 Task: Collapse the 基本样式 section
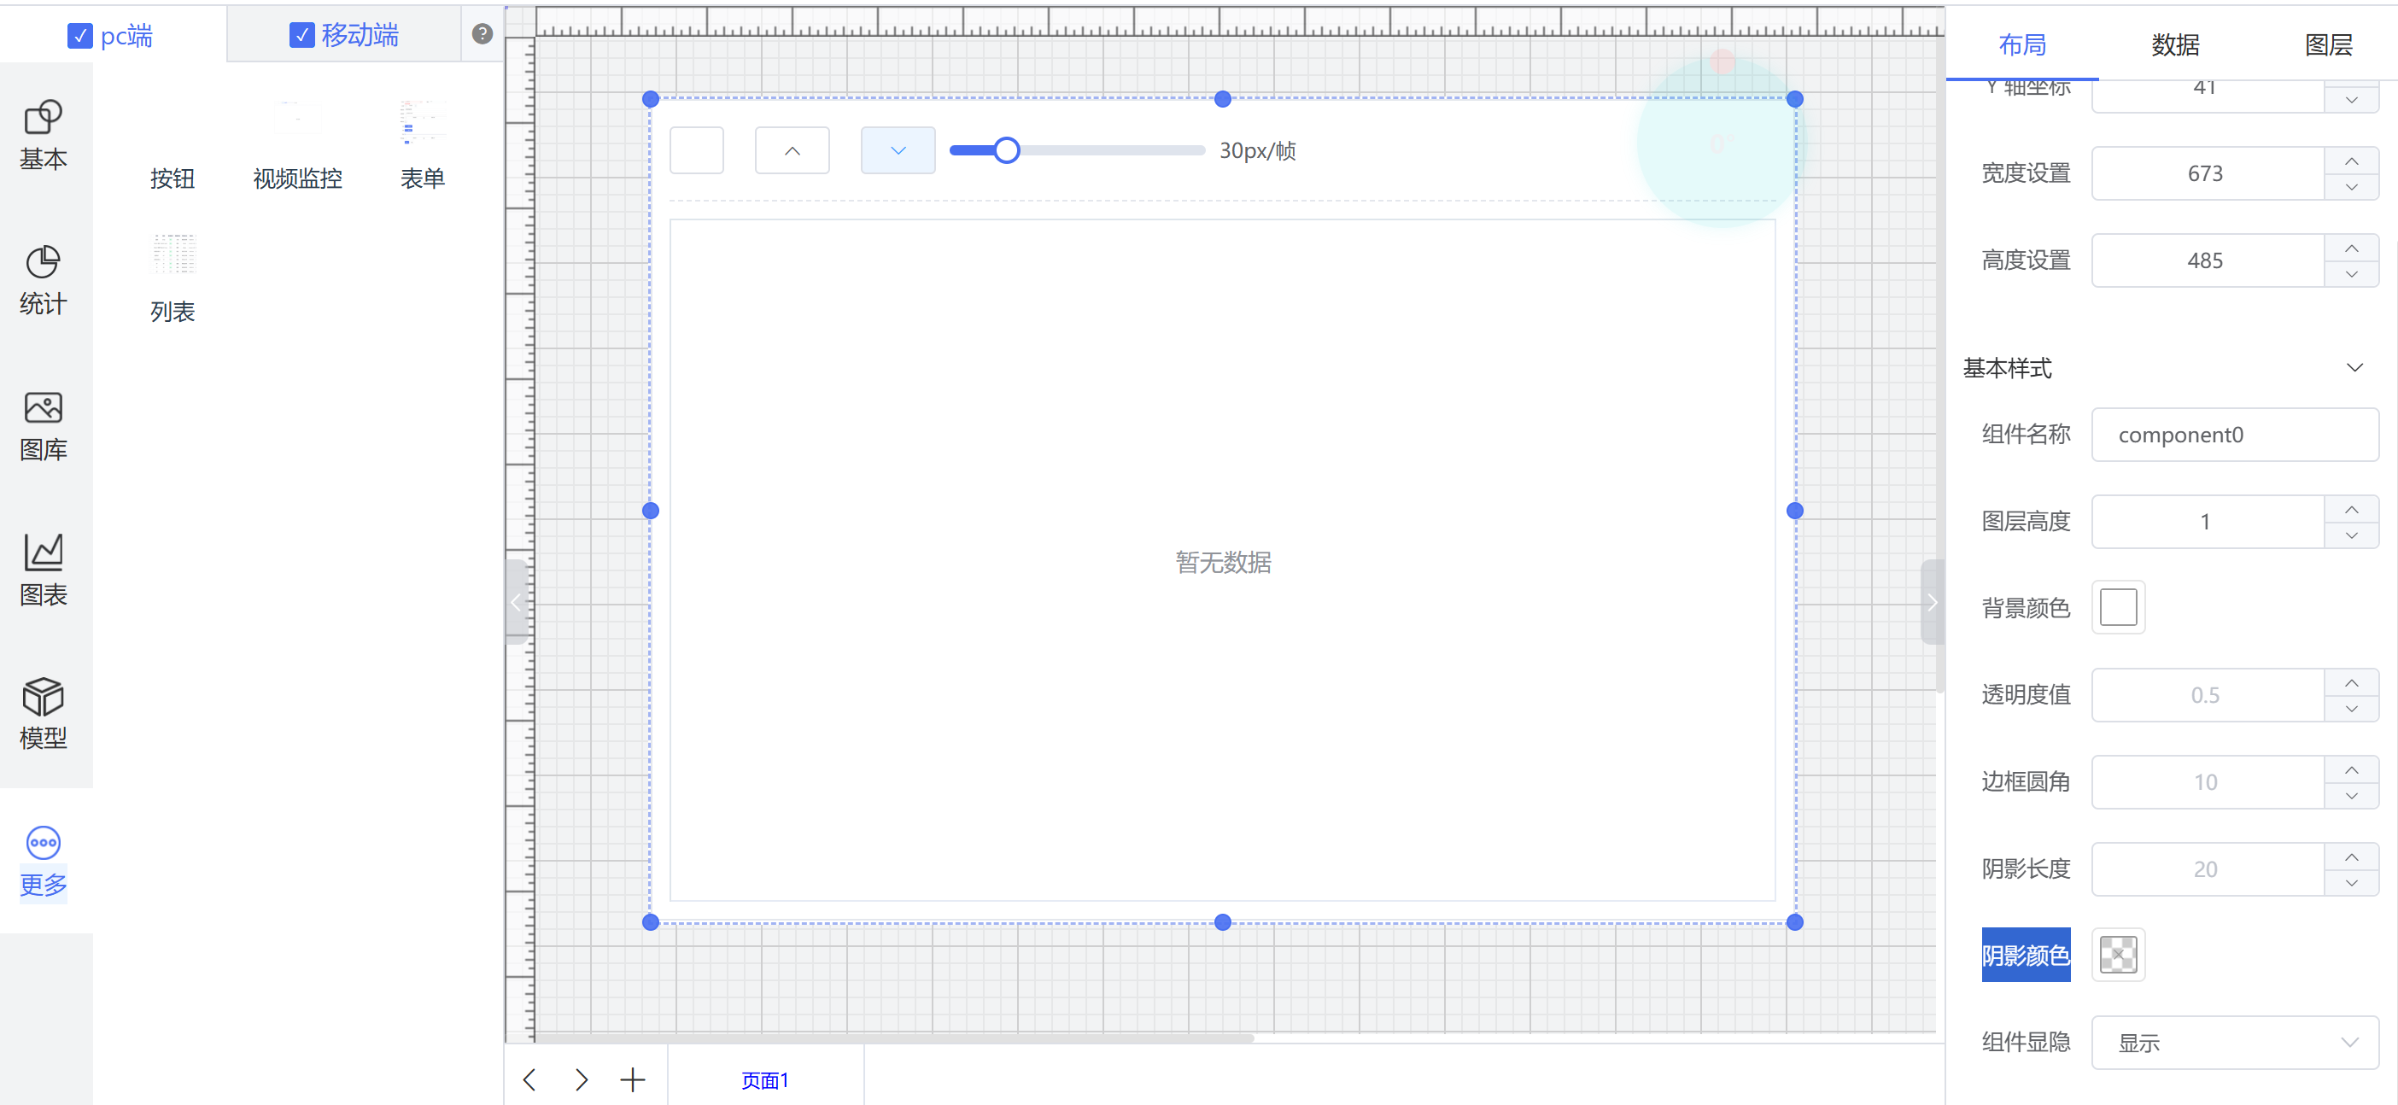(2354, 368)
